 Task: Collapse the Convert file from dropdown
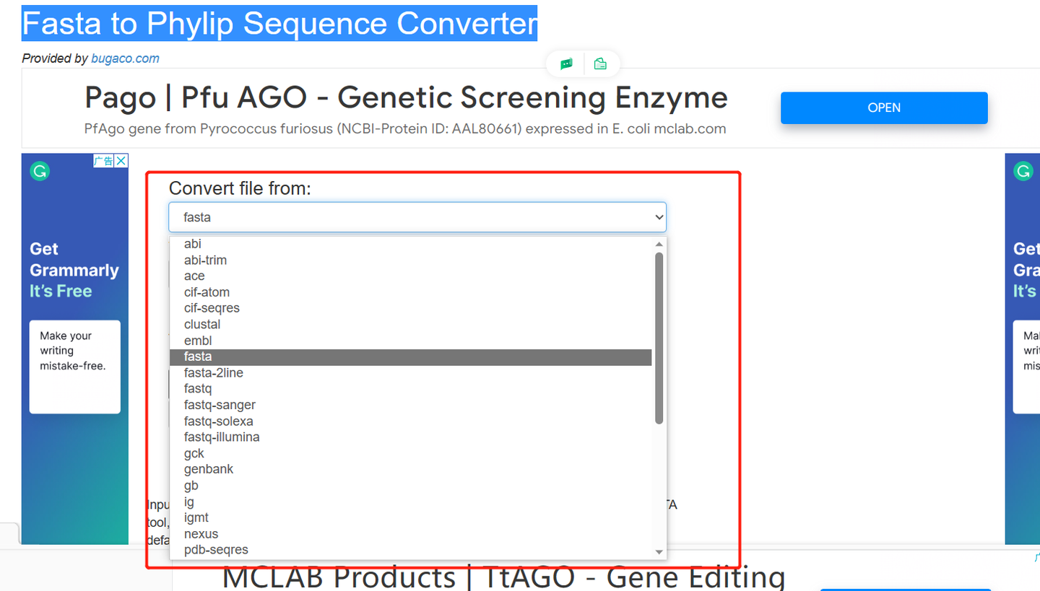(x=417, y=217)
